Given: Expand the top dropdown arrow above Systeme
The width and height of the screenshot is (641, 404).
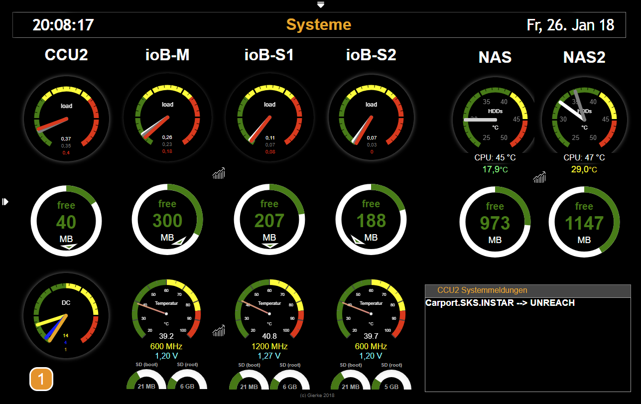Looking at the screenshot, I should (321, 5).
